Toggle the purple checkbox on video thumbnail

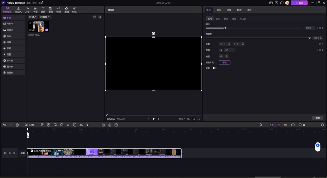(47, 30)
